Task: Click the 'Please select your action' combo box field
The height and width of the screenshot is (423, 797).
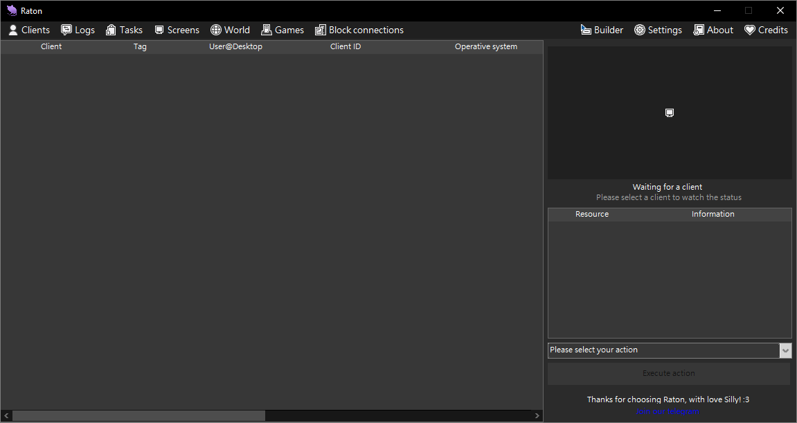Action: point(663,350)
